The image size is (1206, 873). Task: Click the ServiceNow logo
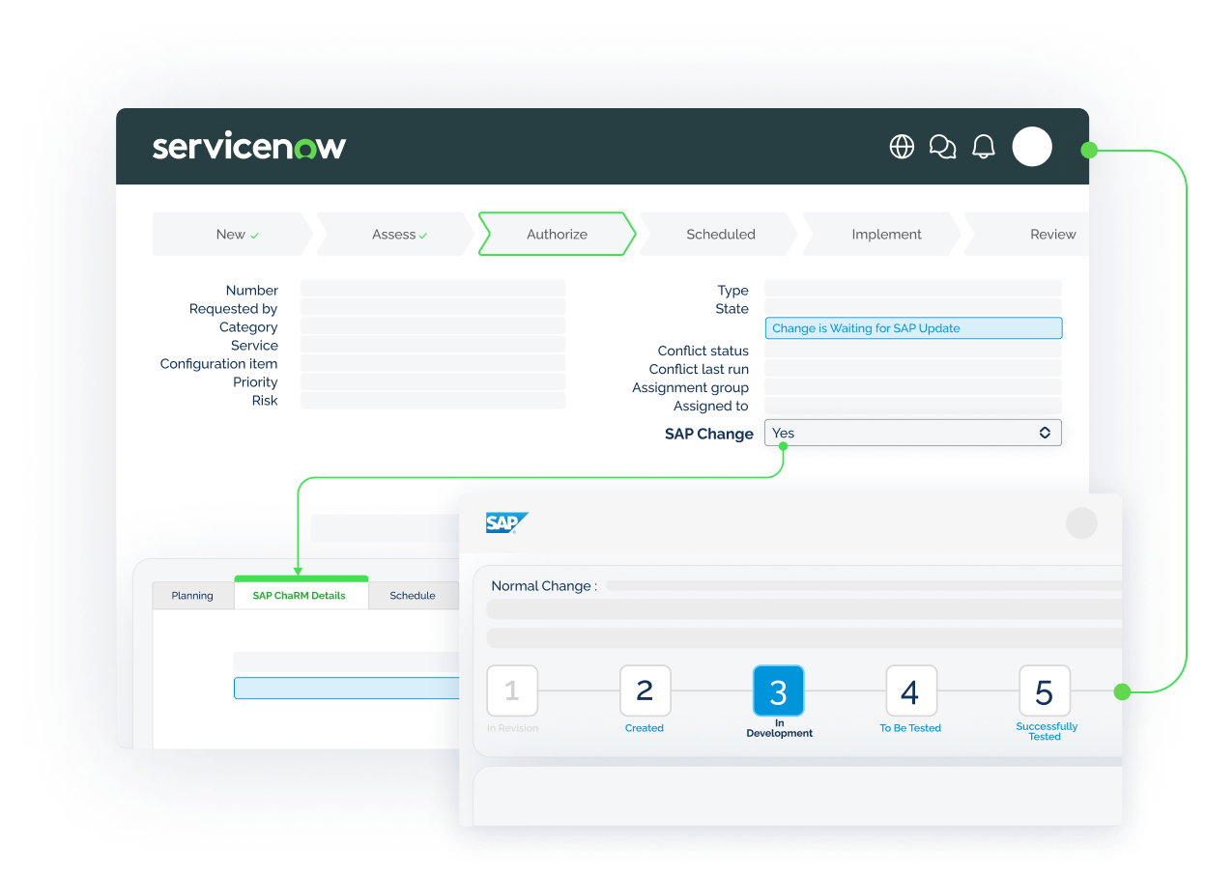click(x=249, y=147)
